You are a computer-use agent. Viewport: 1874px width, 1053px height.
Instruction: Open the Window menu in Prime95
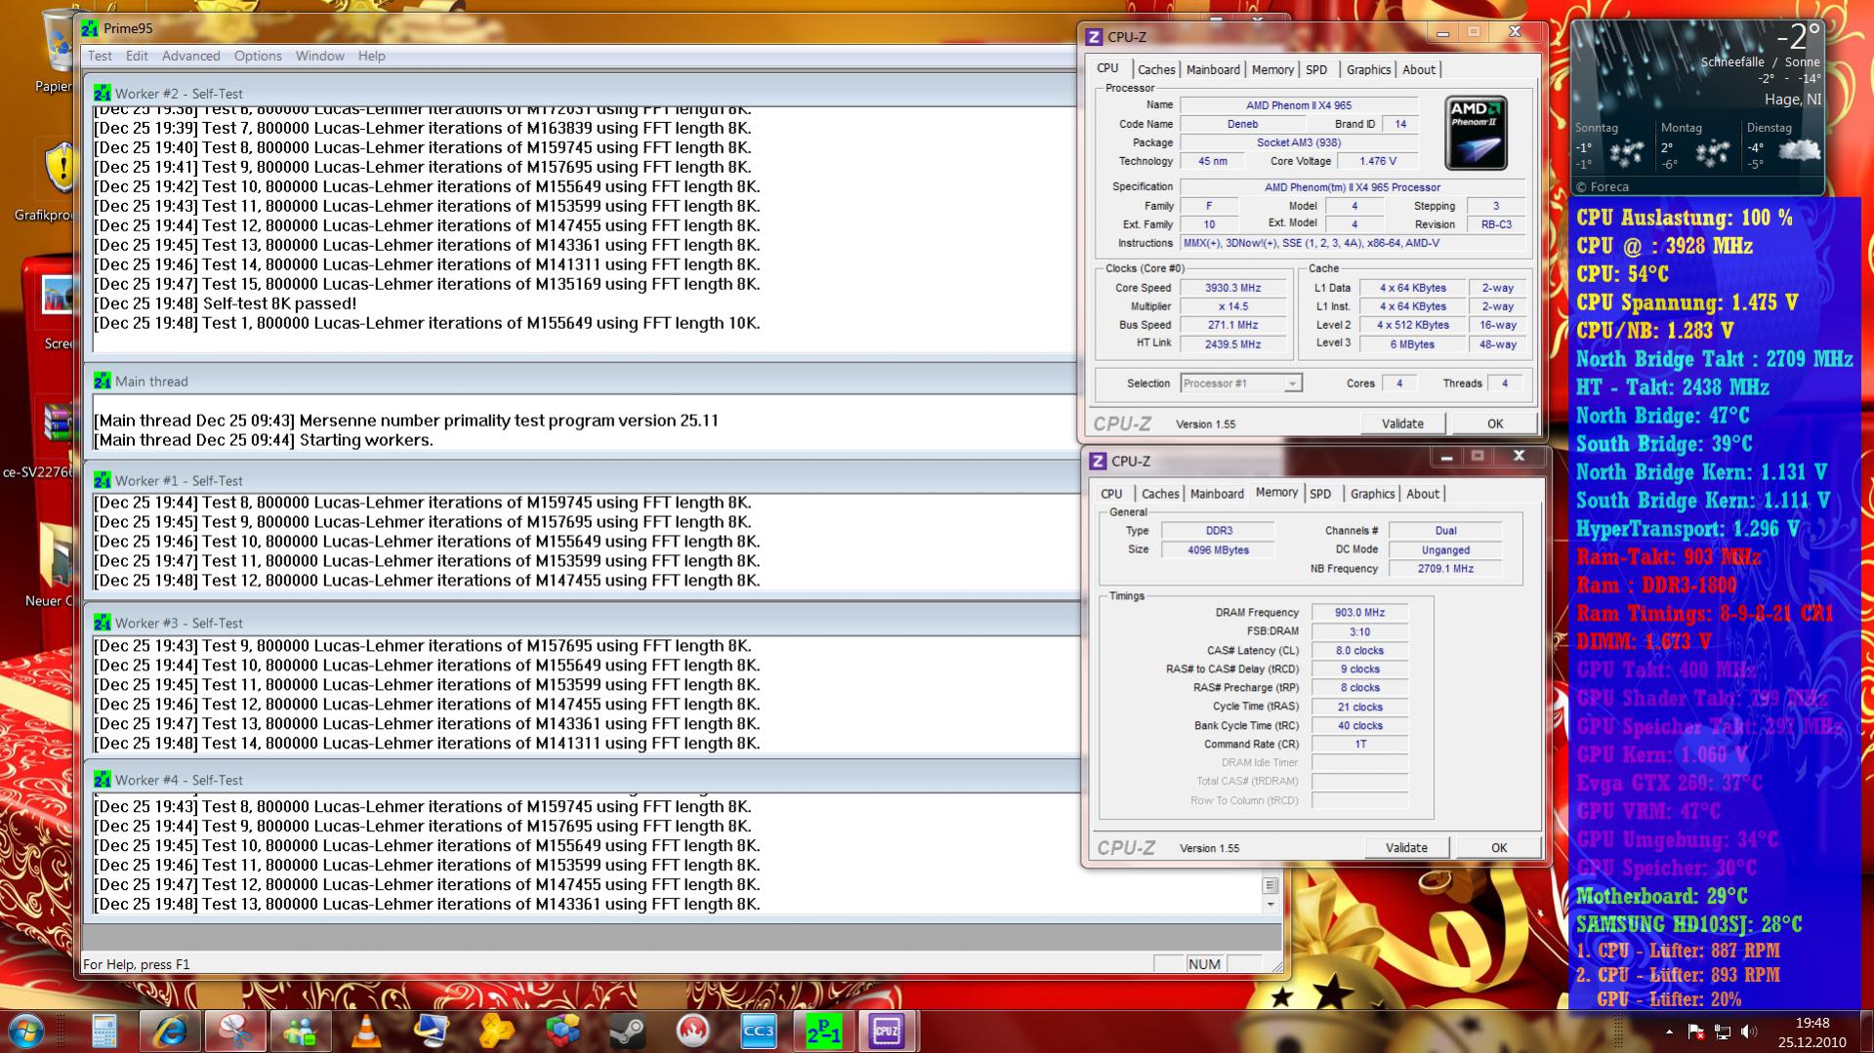point(319,56)
